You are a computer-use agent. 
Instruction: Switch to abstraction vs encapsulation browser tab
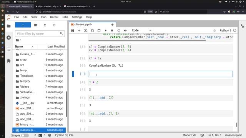76,7
